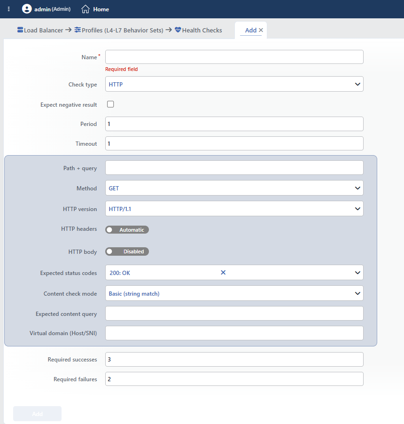Focus the Virtual domain (Host/SNI) field
This screenshot has height=424, width=404.
[x=234, y=333]
